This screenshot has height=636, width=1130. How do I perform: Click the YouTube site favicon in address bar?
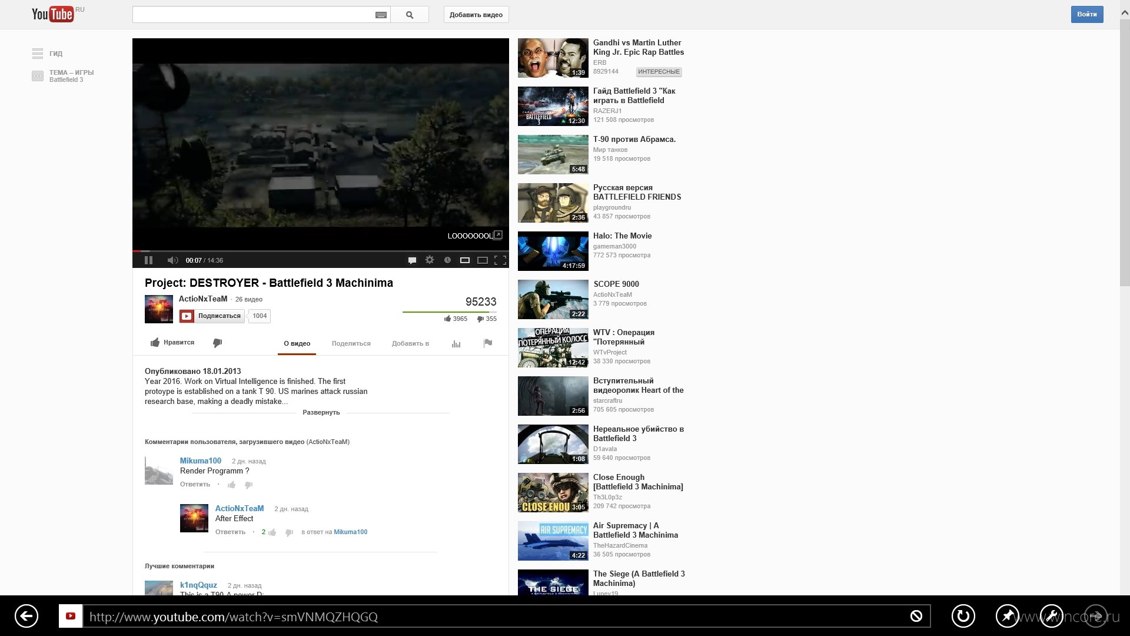point(71,616)
